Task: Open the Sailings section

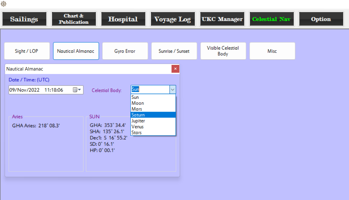Action: pos(25,19)
